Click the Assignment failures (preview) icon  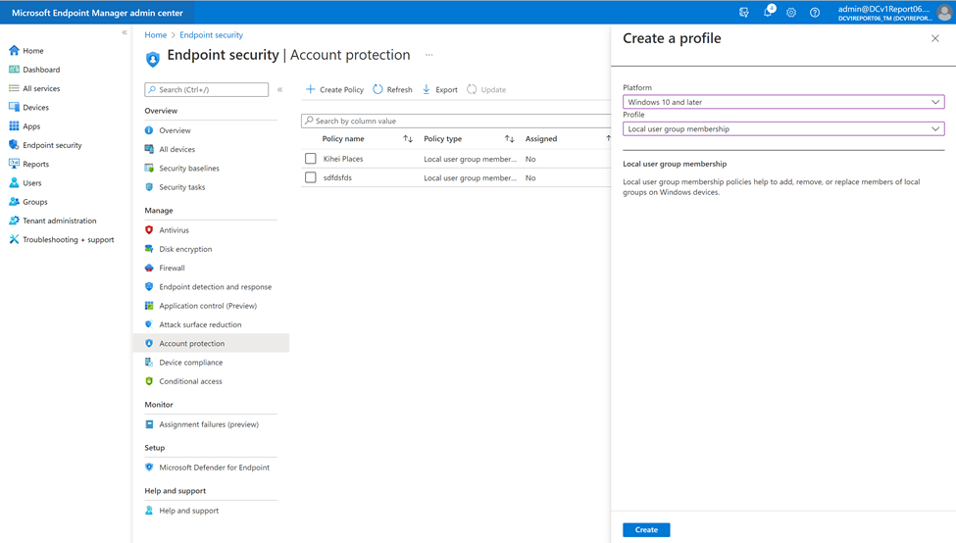coord(149,424)
